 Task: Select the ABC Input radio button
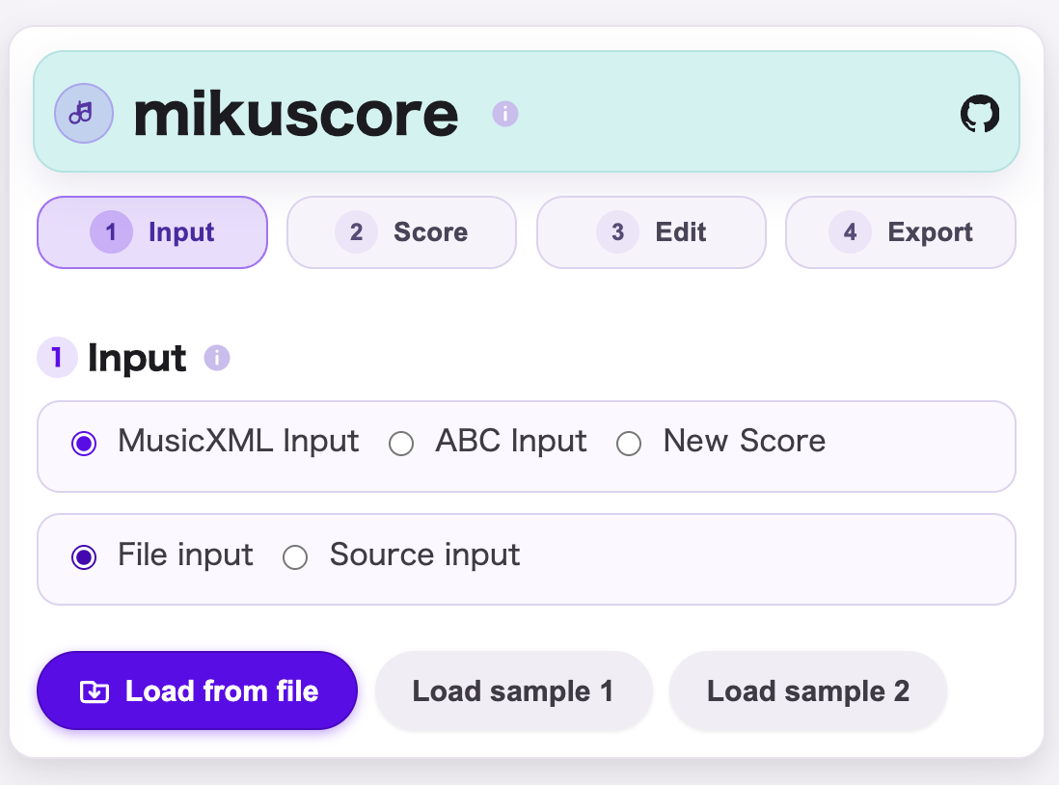point(401,443)
